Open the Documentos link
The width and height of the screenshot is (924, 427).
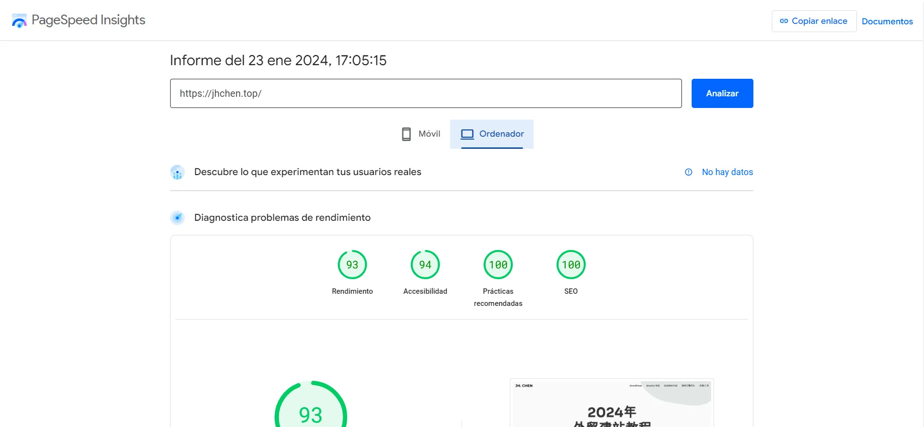pyautogui.click(x=887, y=21)
